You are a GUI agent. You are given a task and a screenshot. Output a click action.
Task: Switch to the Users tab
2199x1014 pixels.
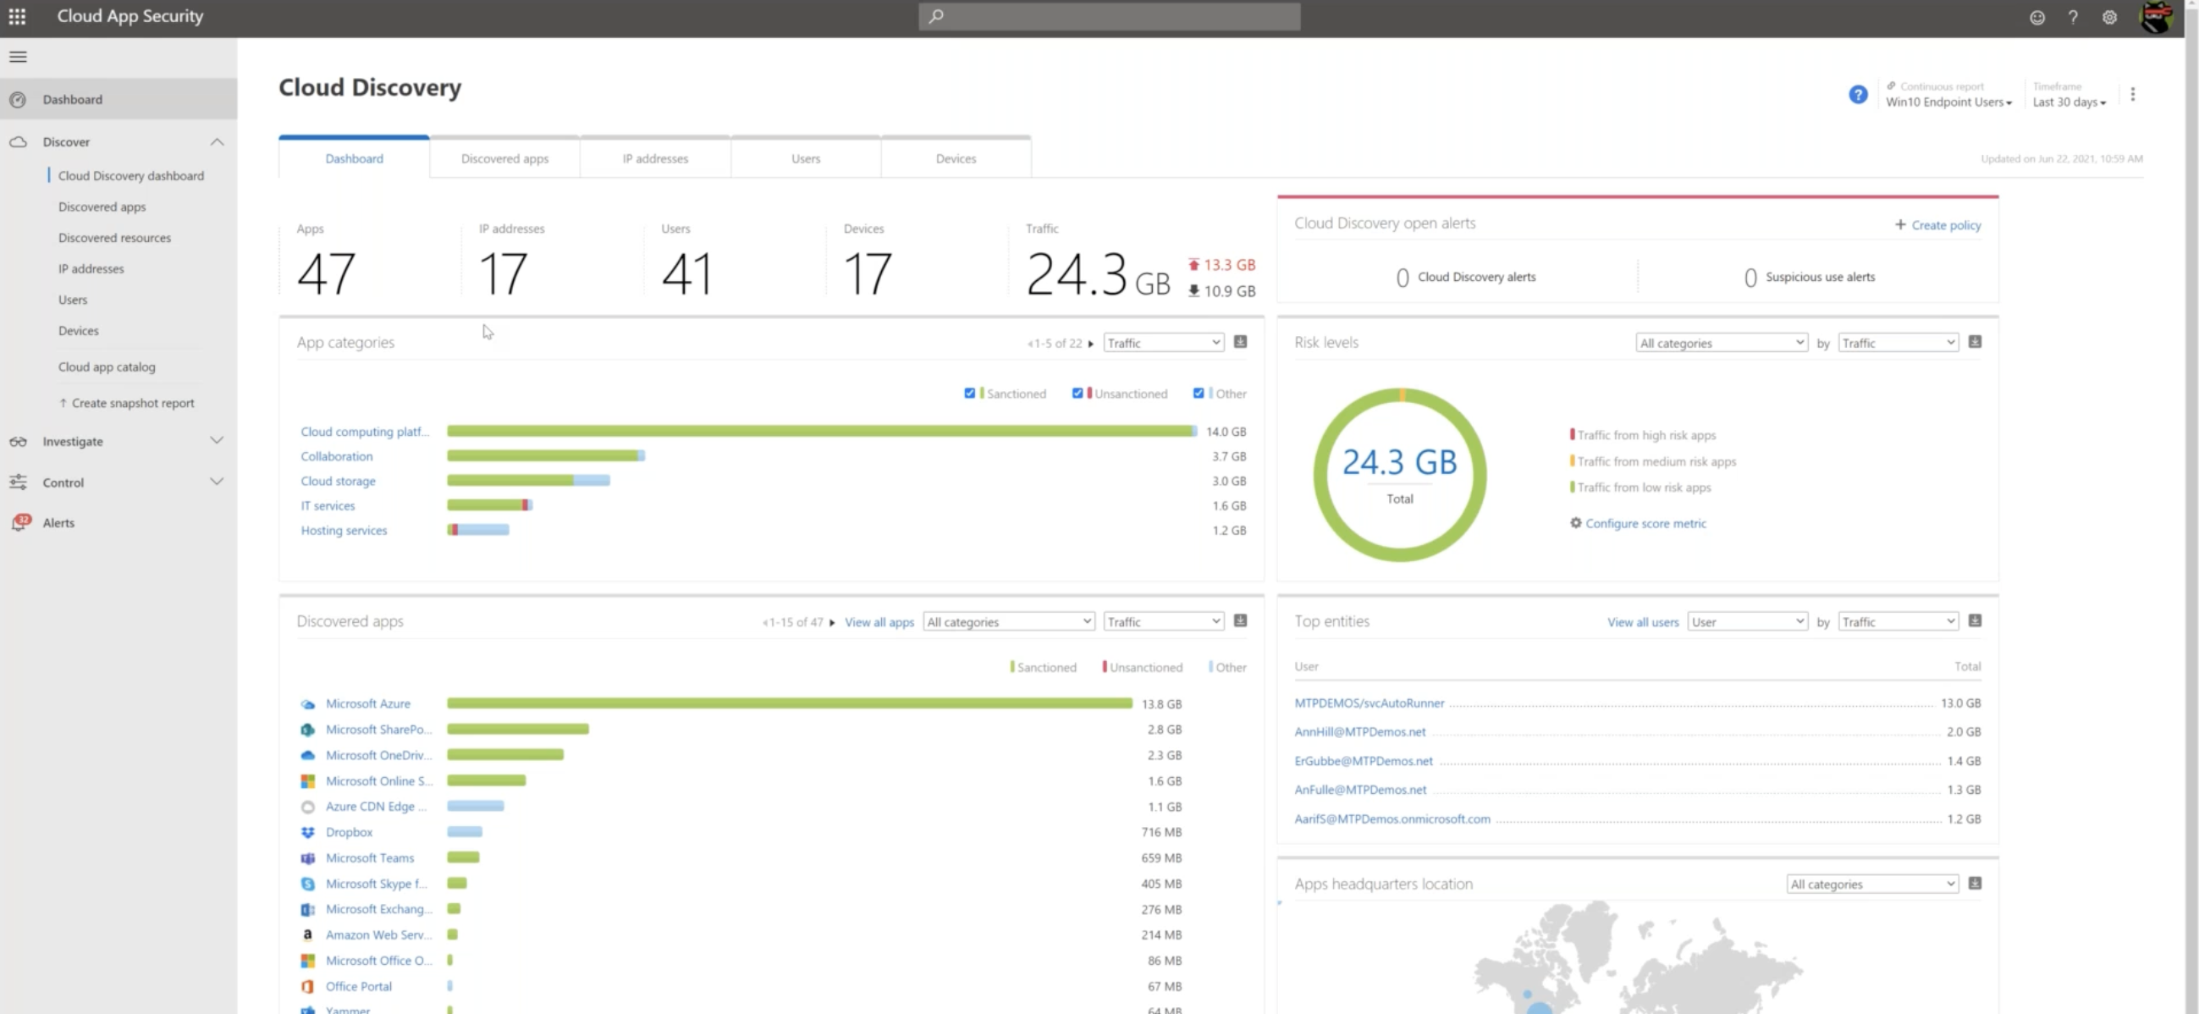(805, 158)
